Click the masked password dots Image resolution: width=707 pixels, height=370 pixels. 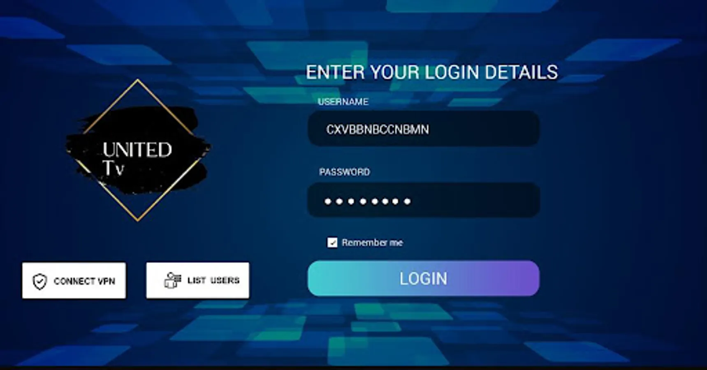click(x=367, y=201)
